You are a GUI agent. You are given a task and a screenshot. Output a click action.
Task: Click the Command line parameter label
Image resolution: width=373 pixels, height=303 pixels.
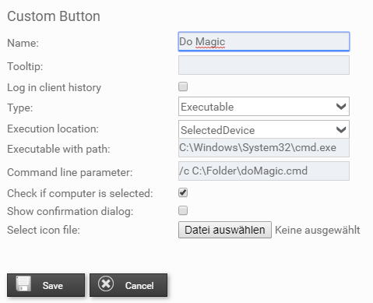[70, 172]
